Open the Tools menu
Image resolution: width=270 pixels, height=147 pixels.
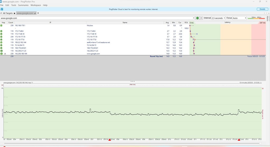pyautogui.click(x=14, y=5)
